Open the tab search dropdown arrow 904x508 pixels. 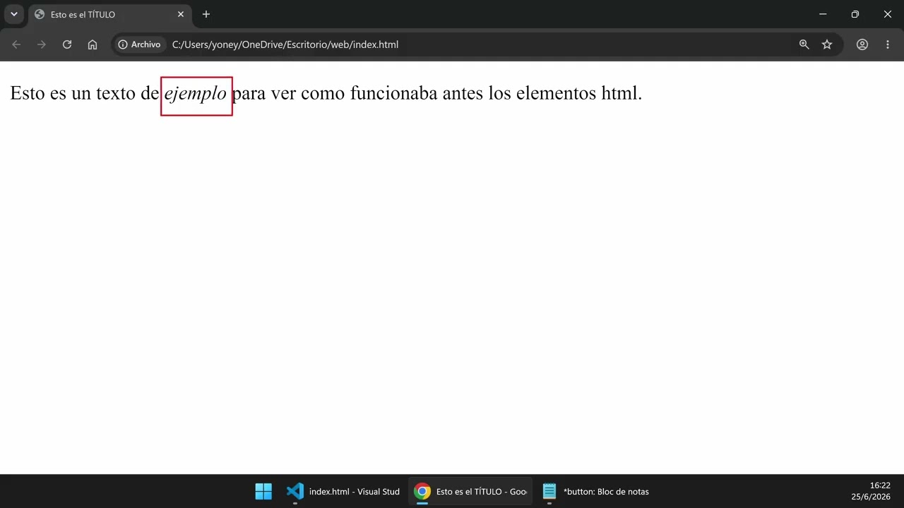coord(13,14)
